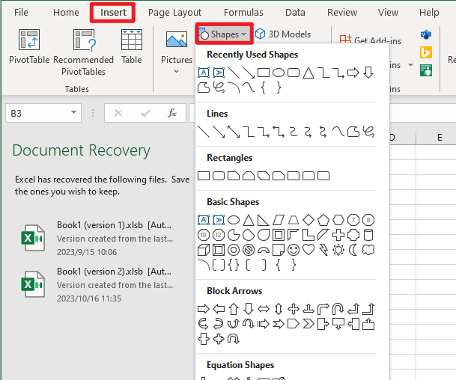The image size is (456, 380).
Task: Choose the No Symbol shape
Action: [x=249, y=250]
